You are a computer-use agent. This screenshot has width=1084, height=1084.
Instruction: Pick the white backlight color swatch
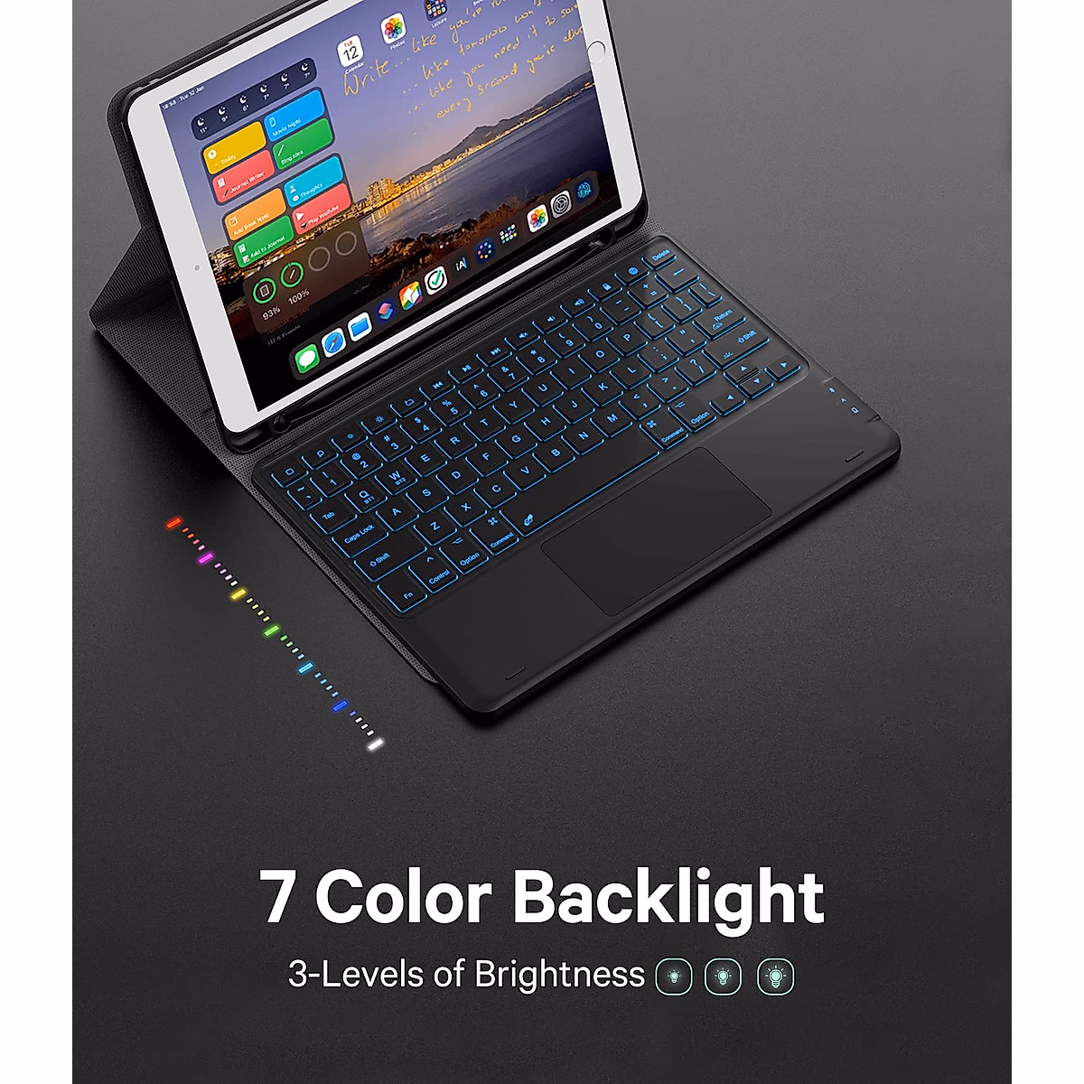[376, 743]
